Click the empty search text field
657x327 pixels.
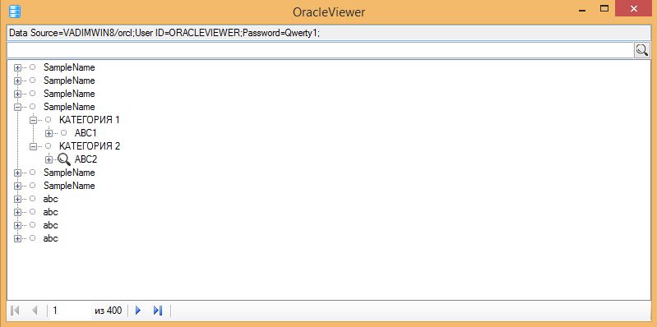pyautogui.click(x=320, y=50)
